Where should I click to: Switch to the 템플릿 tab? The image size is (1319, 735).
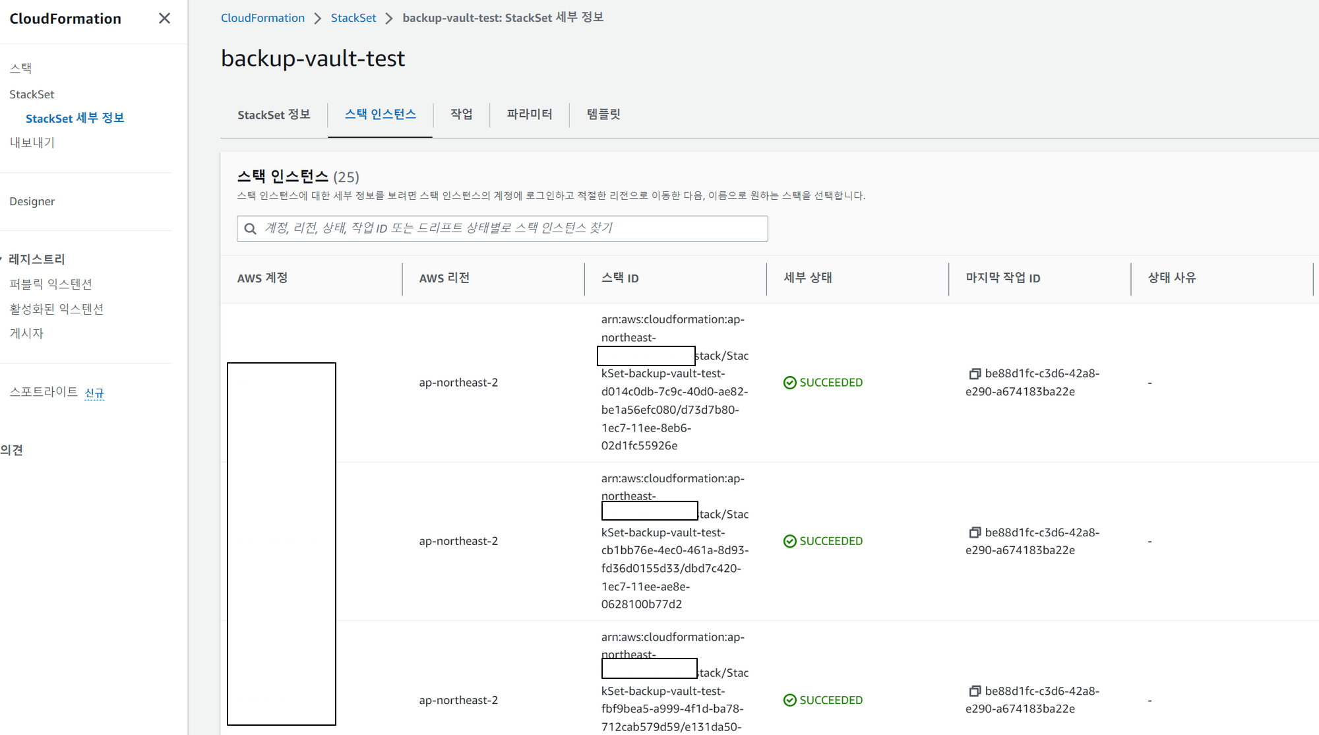[x=603, y=114]
